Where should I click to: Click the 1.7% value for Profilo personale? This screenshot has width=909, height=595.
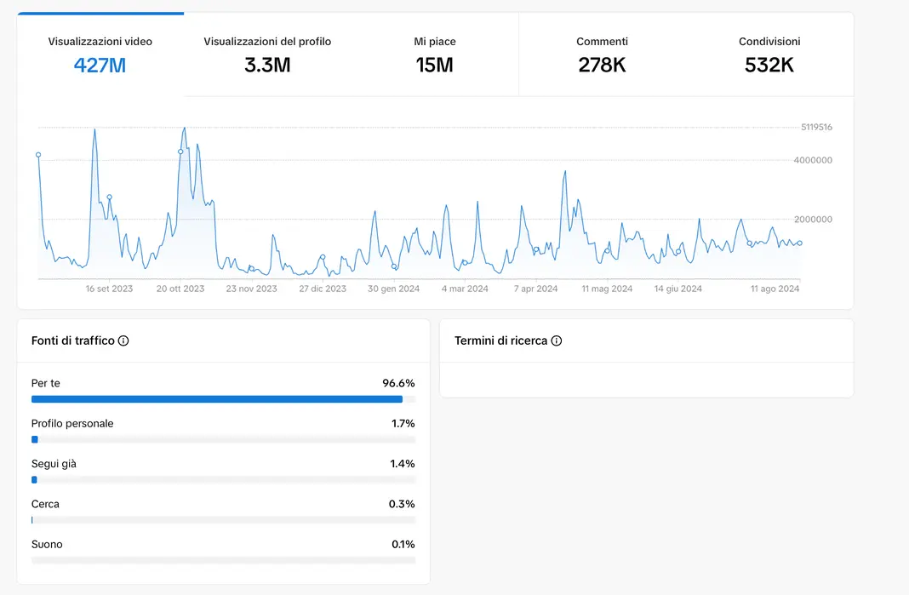tap(403, 423)
